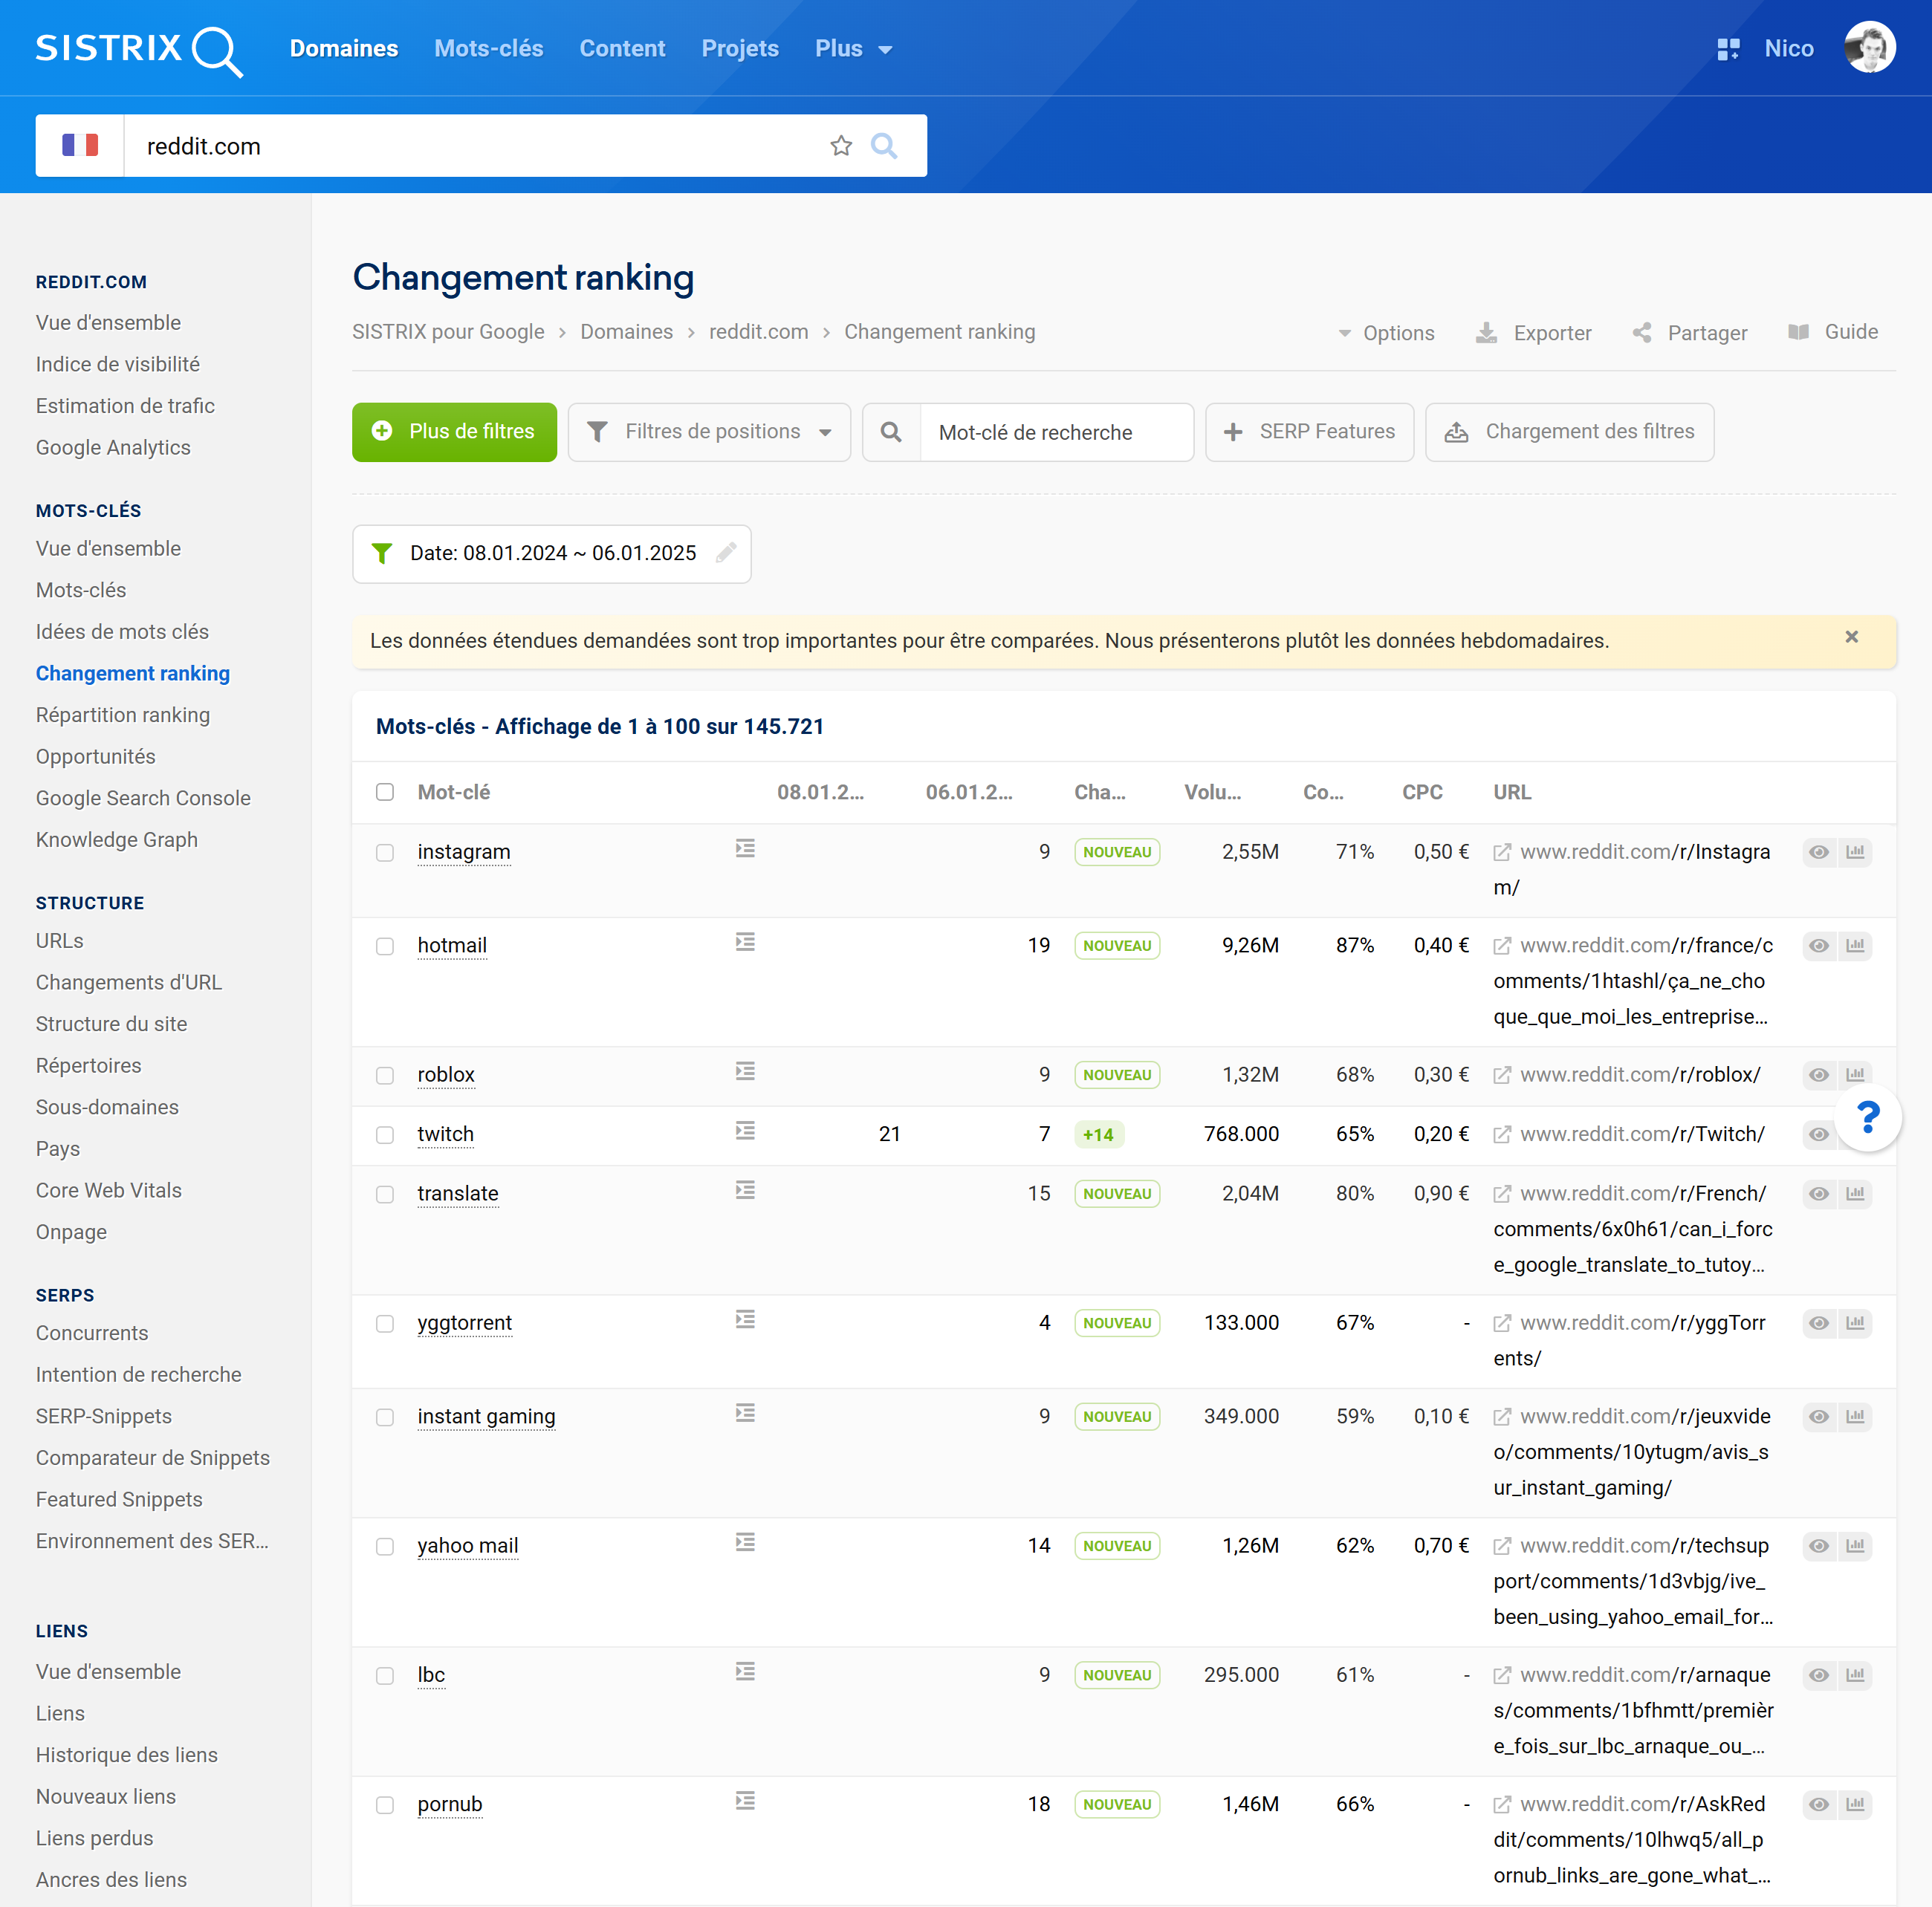Open the user profile avatar
Screen dimensions: 1932x1907
(1869, 48)
